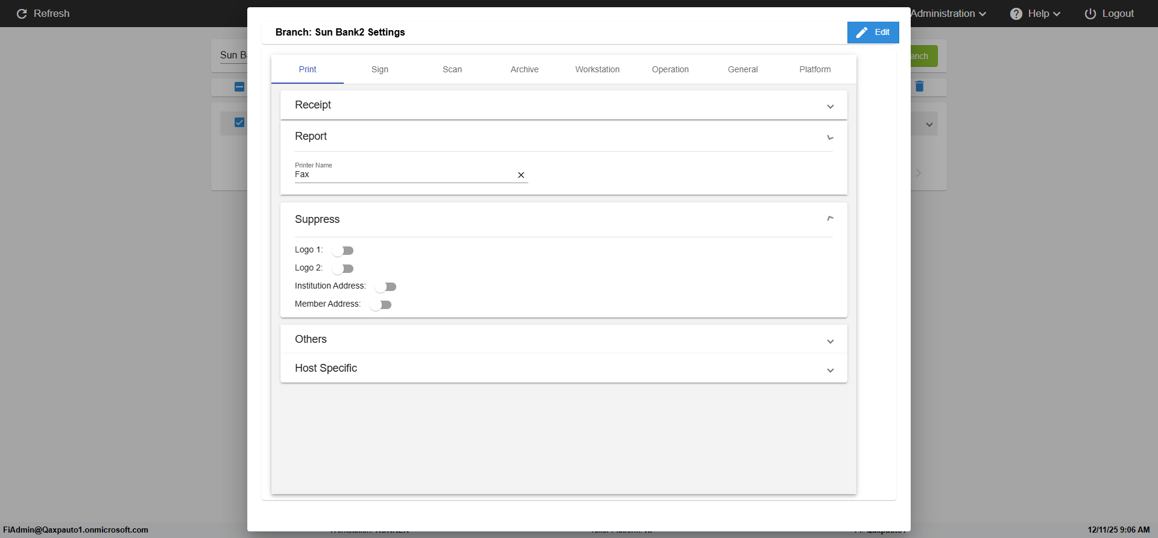The image size is (1158, 538).
Task: Click the pencil Edit icon
Action: (862, 33)
